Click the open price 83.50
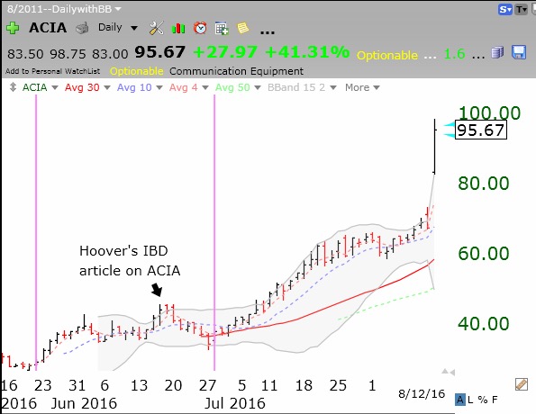The width and height of the screenshot is (536, 414). tap(25, 54)
